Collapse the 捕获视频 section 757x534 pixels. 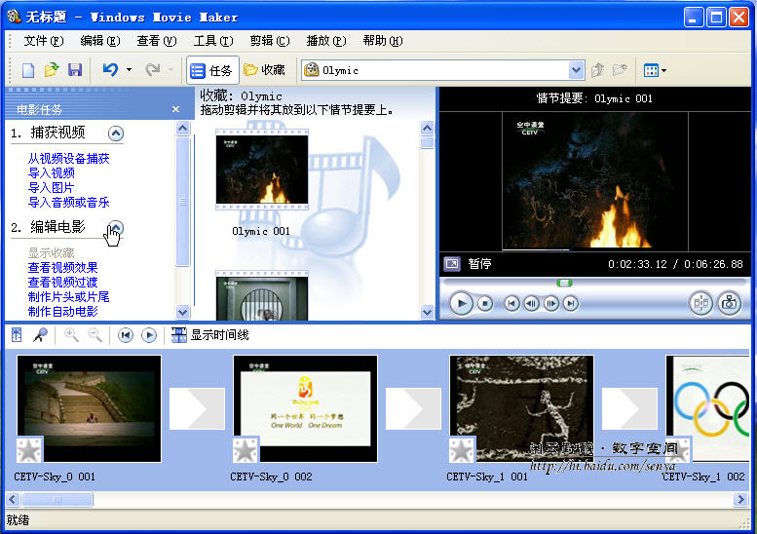[x=116, y=133]
